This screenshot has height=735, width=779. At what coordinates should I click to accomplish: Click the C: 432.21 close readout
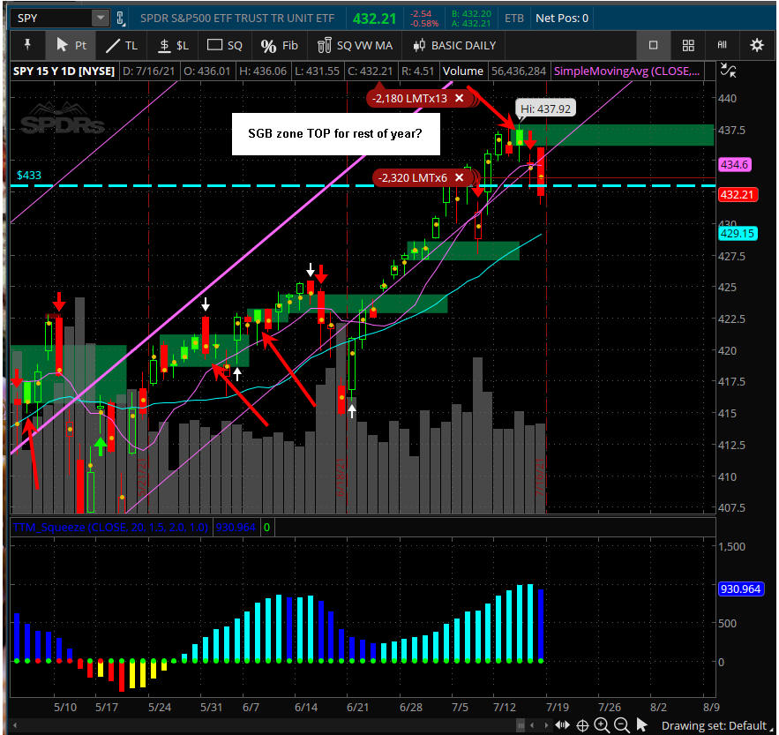click(371, 71)
